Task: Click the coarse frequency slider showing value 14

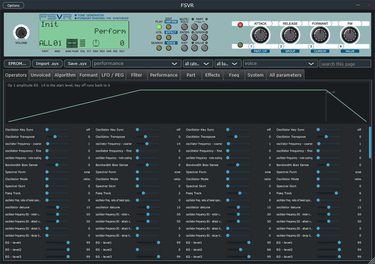Action: click(x=148, y=144)
